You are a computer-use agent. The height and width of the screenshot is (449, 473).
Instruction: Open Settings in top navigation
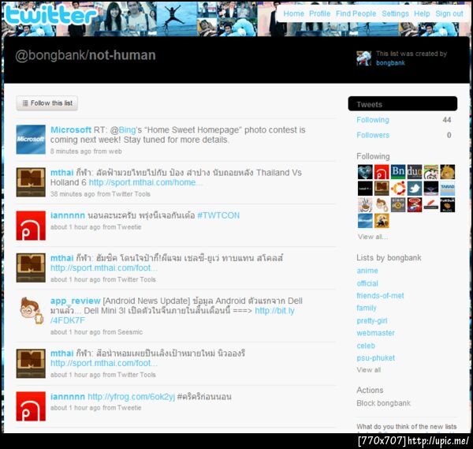click(395, 13)
